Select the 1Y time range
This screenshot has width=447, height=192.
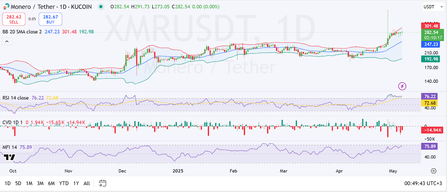pos(76,183)
